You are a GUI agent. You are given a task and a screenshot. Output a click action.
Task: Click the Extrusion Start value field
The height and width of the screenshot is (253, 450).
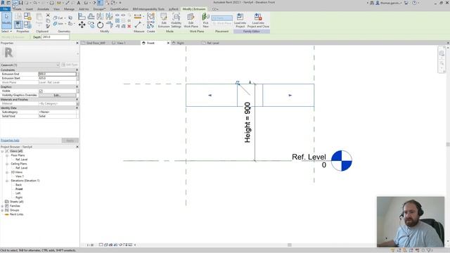click(x=58, y=78)
